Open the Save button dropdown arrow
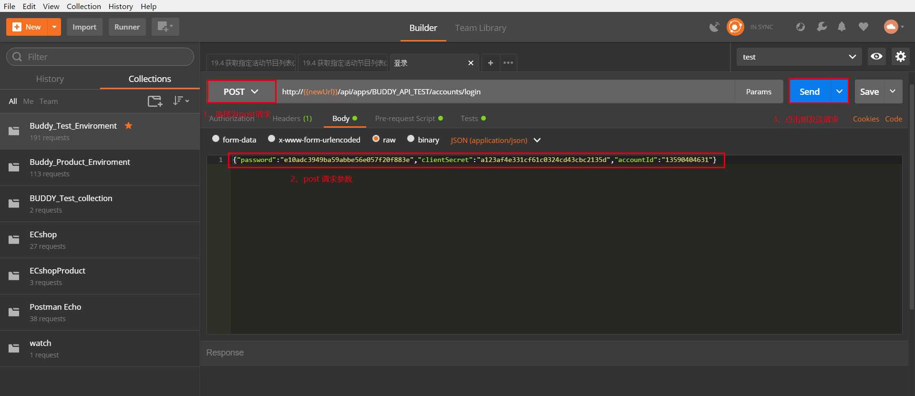The width and height of the screenshot is (915, 396). pos(893,91)
